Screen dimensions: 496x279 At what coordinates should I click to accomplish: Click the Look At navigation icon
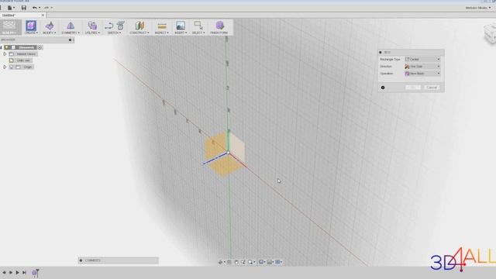pos(229,262)
